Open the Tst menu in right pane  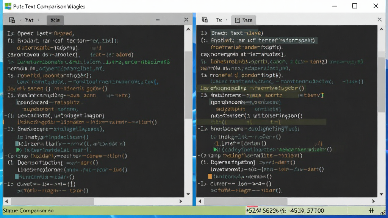click(219, 20)
